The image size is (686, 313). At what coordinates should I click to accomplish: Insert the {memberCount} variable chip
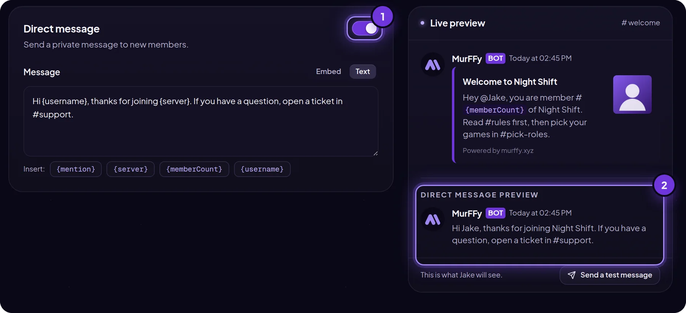pos(194,169)
